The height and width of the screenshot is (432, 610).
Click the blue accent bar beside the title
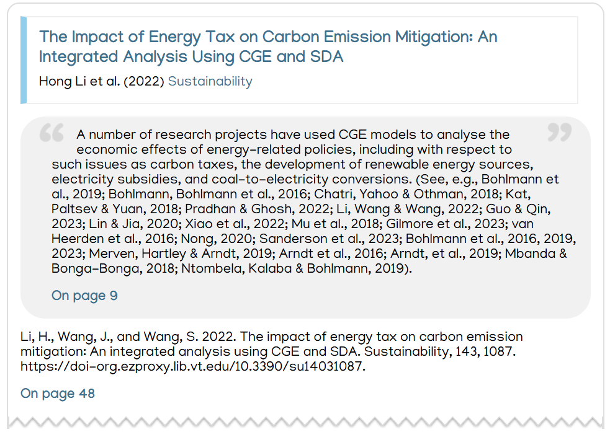[x=24, y=60]
